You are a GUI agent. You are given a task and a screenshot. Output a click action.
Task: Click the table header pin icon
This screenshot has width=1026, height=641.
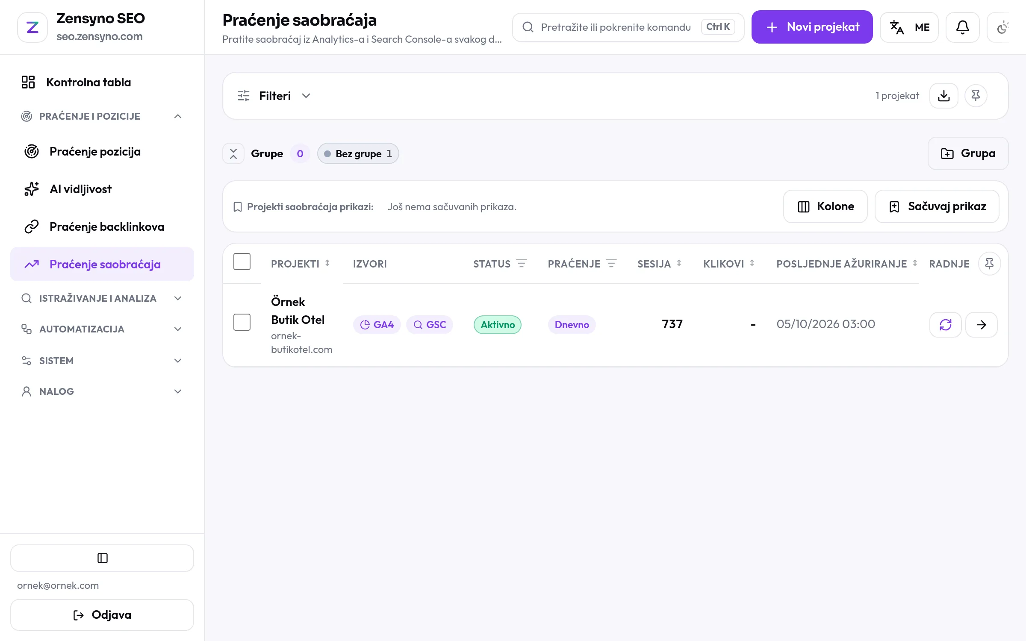pos(989,264)
